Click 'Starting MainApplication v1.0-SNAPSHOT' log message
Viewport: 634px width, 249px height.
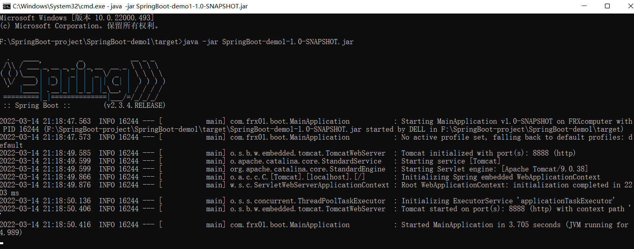click(x=477, y=121)
